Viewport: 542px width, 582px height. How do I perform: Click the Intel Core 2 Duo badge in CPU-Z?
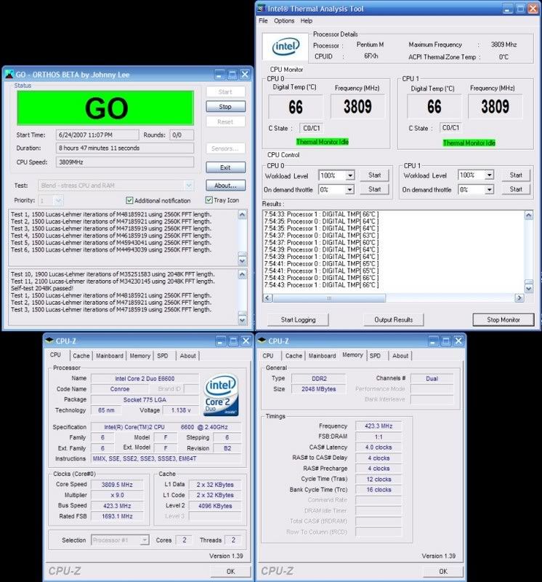pos(221,395)
